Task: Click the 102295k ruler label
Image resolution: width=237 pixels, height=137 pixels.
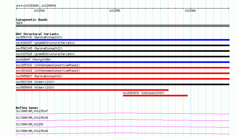Action: point(115,11)
